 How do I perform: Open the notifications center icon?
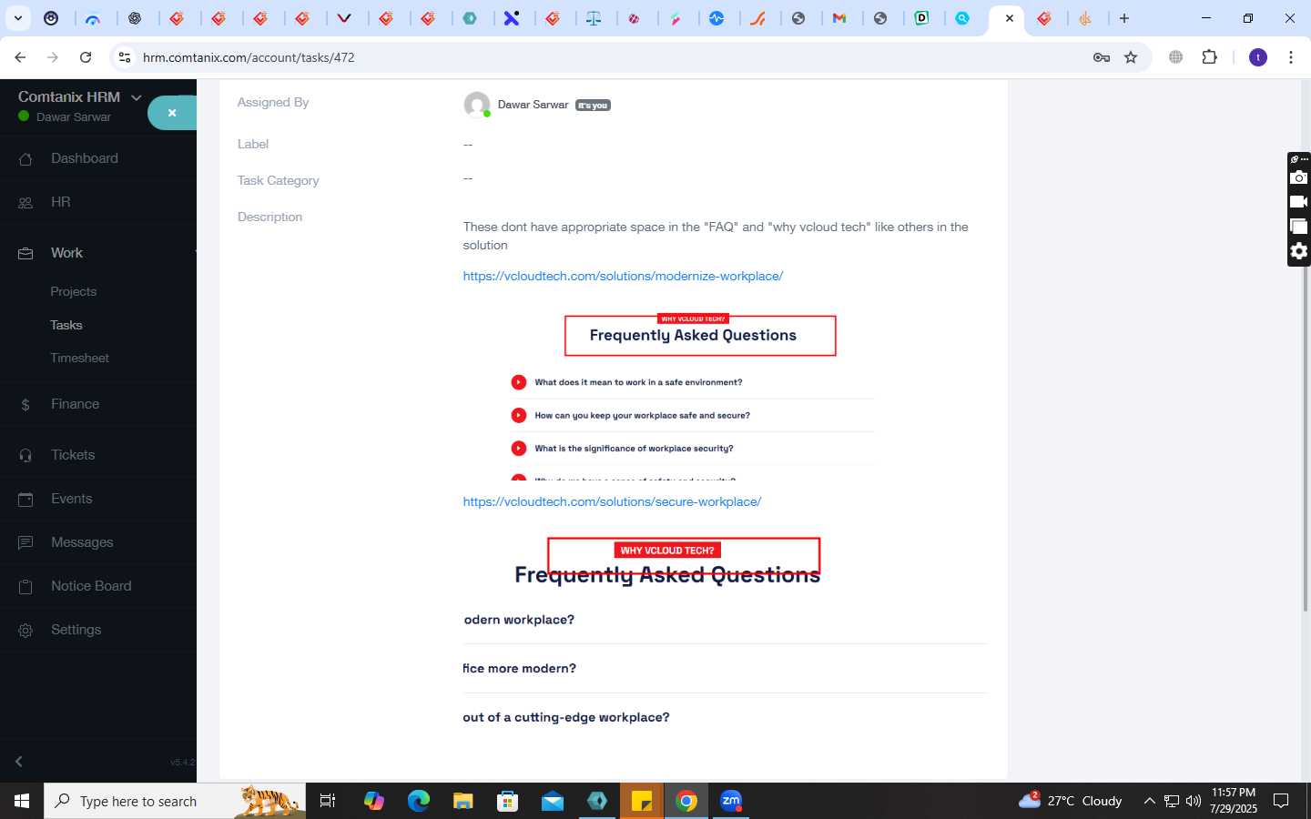click(1281, 801)
